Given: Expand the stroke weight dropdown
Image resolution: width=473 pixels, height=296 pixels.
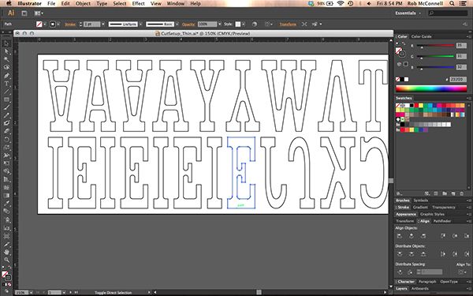Looking at the screenshot, I should pyautogui.click(x=103, y=24).
